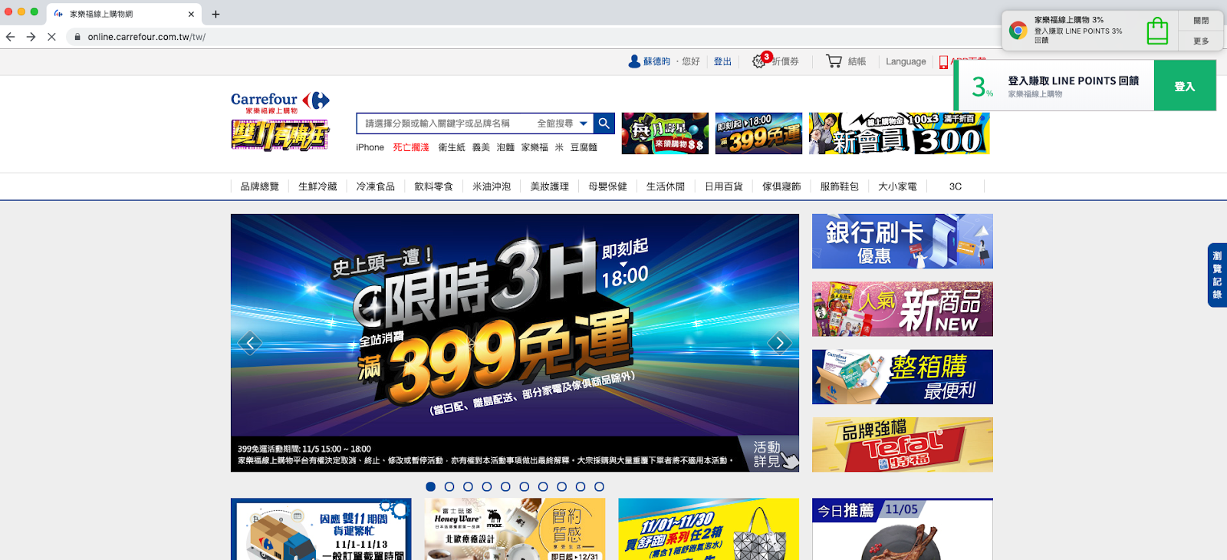Open the 生鮮冷藏 category
The width and height of the screenshot is (1227, 560).
click(317, 186)
